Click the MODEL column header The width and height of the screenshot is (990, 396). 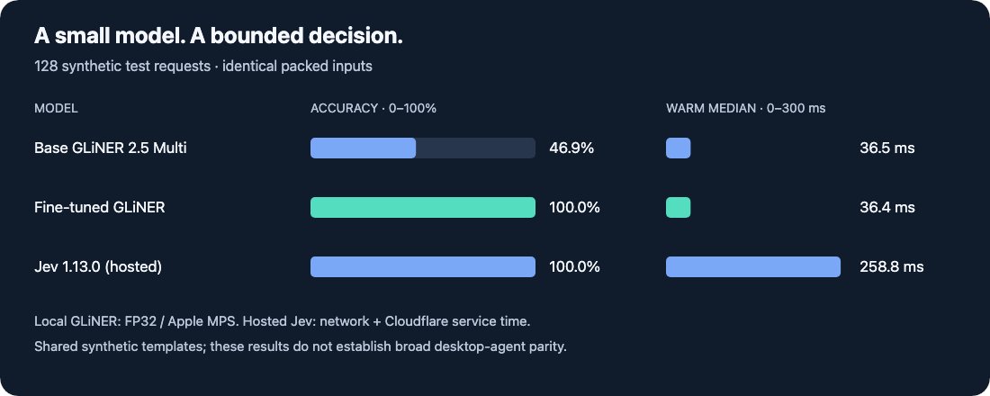click(x=56, y=109)
